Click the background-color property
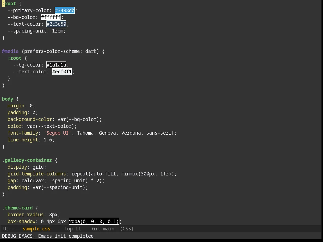 [30, 119]
